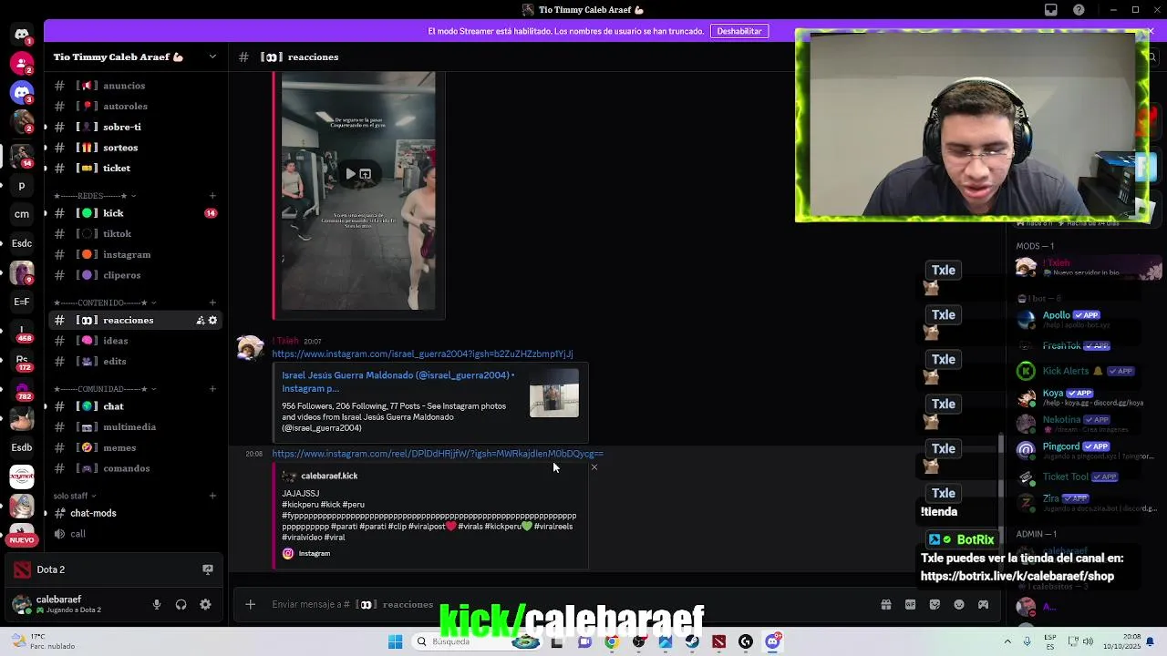Add attachment with the plus button
Screen dimensions: 1167x656
coord(250,604)
